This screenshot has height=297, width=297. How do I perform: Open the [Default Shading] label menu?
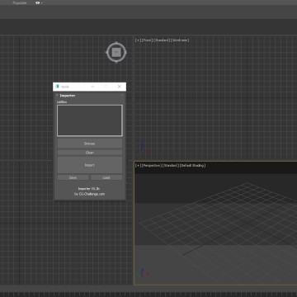coord(193,166)
